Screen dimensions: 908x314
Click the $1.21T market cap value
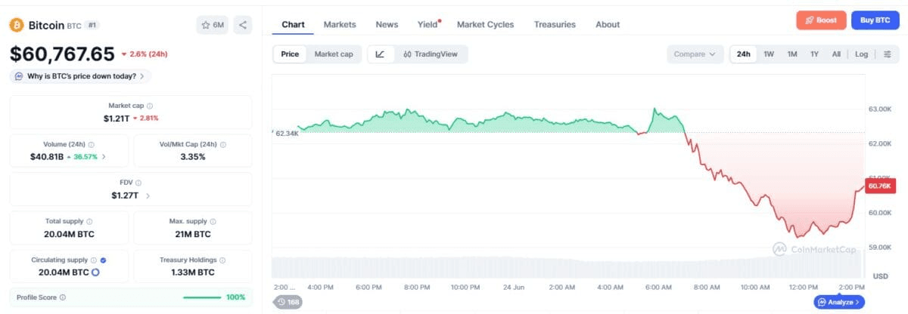coord(116,119)
